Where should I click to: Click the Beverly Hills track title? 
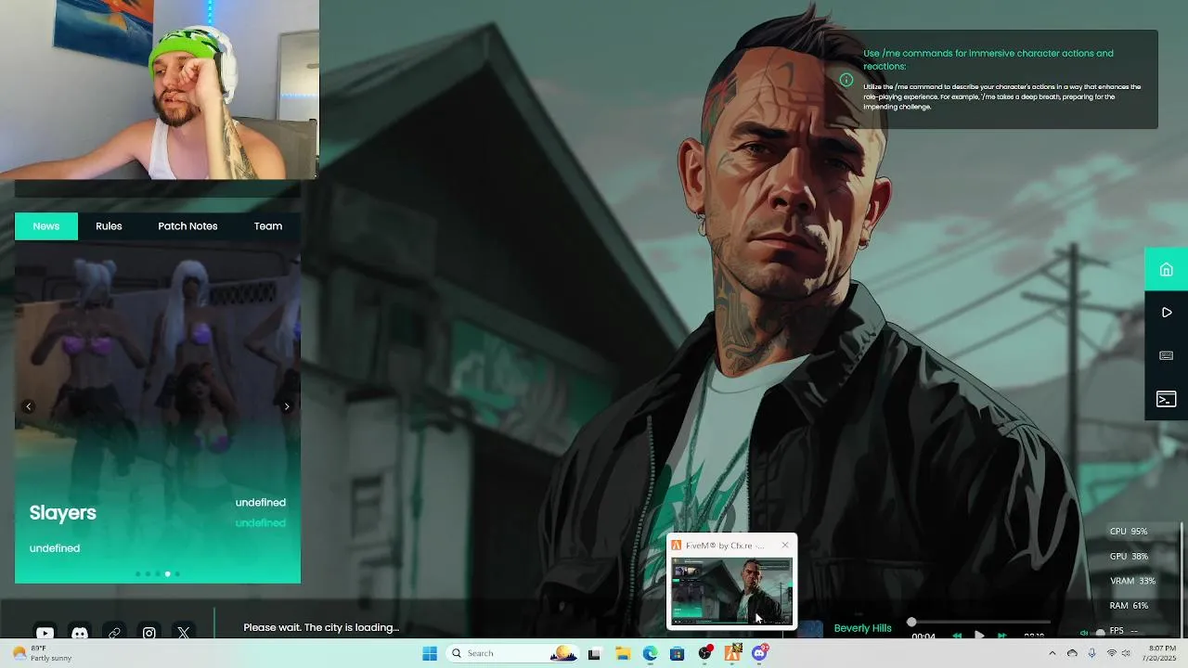[862, 628]
